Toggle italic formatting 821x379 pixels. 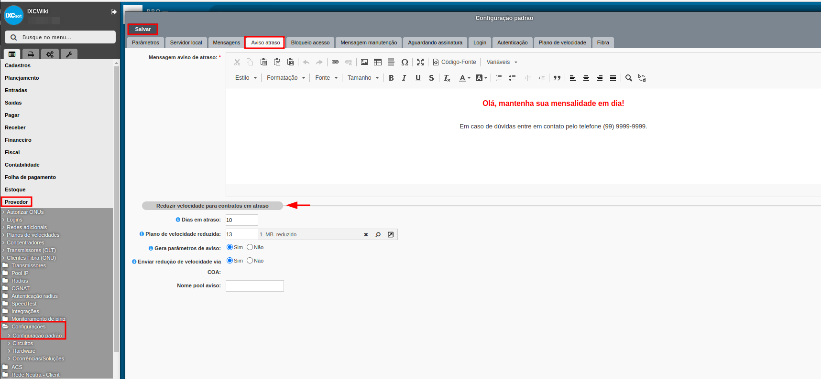(x=405, y=78)
